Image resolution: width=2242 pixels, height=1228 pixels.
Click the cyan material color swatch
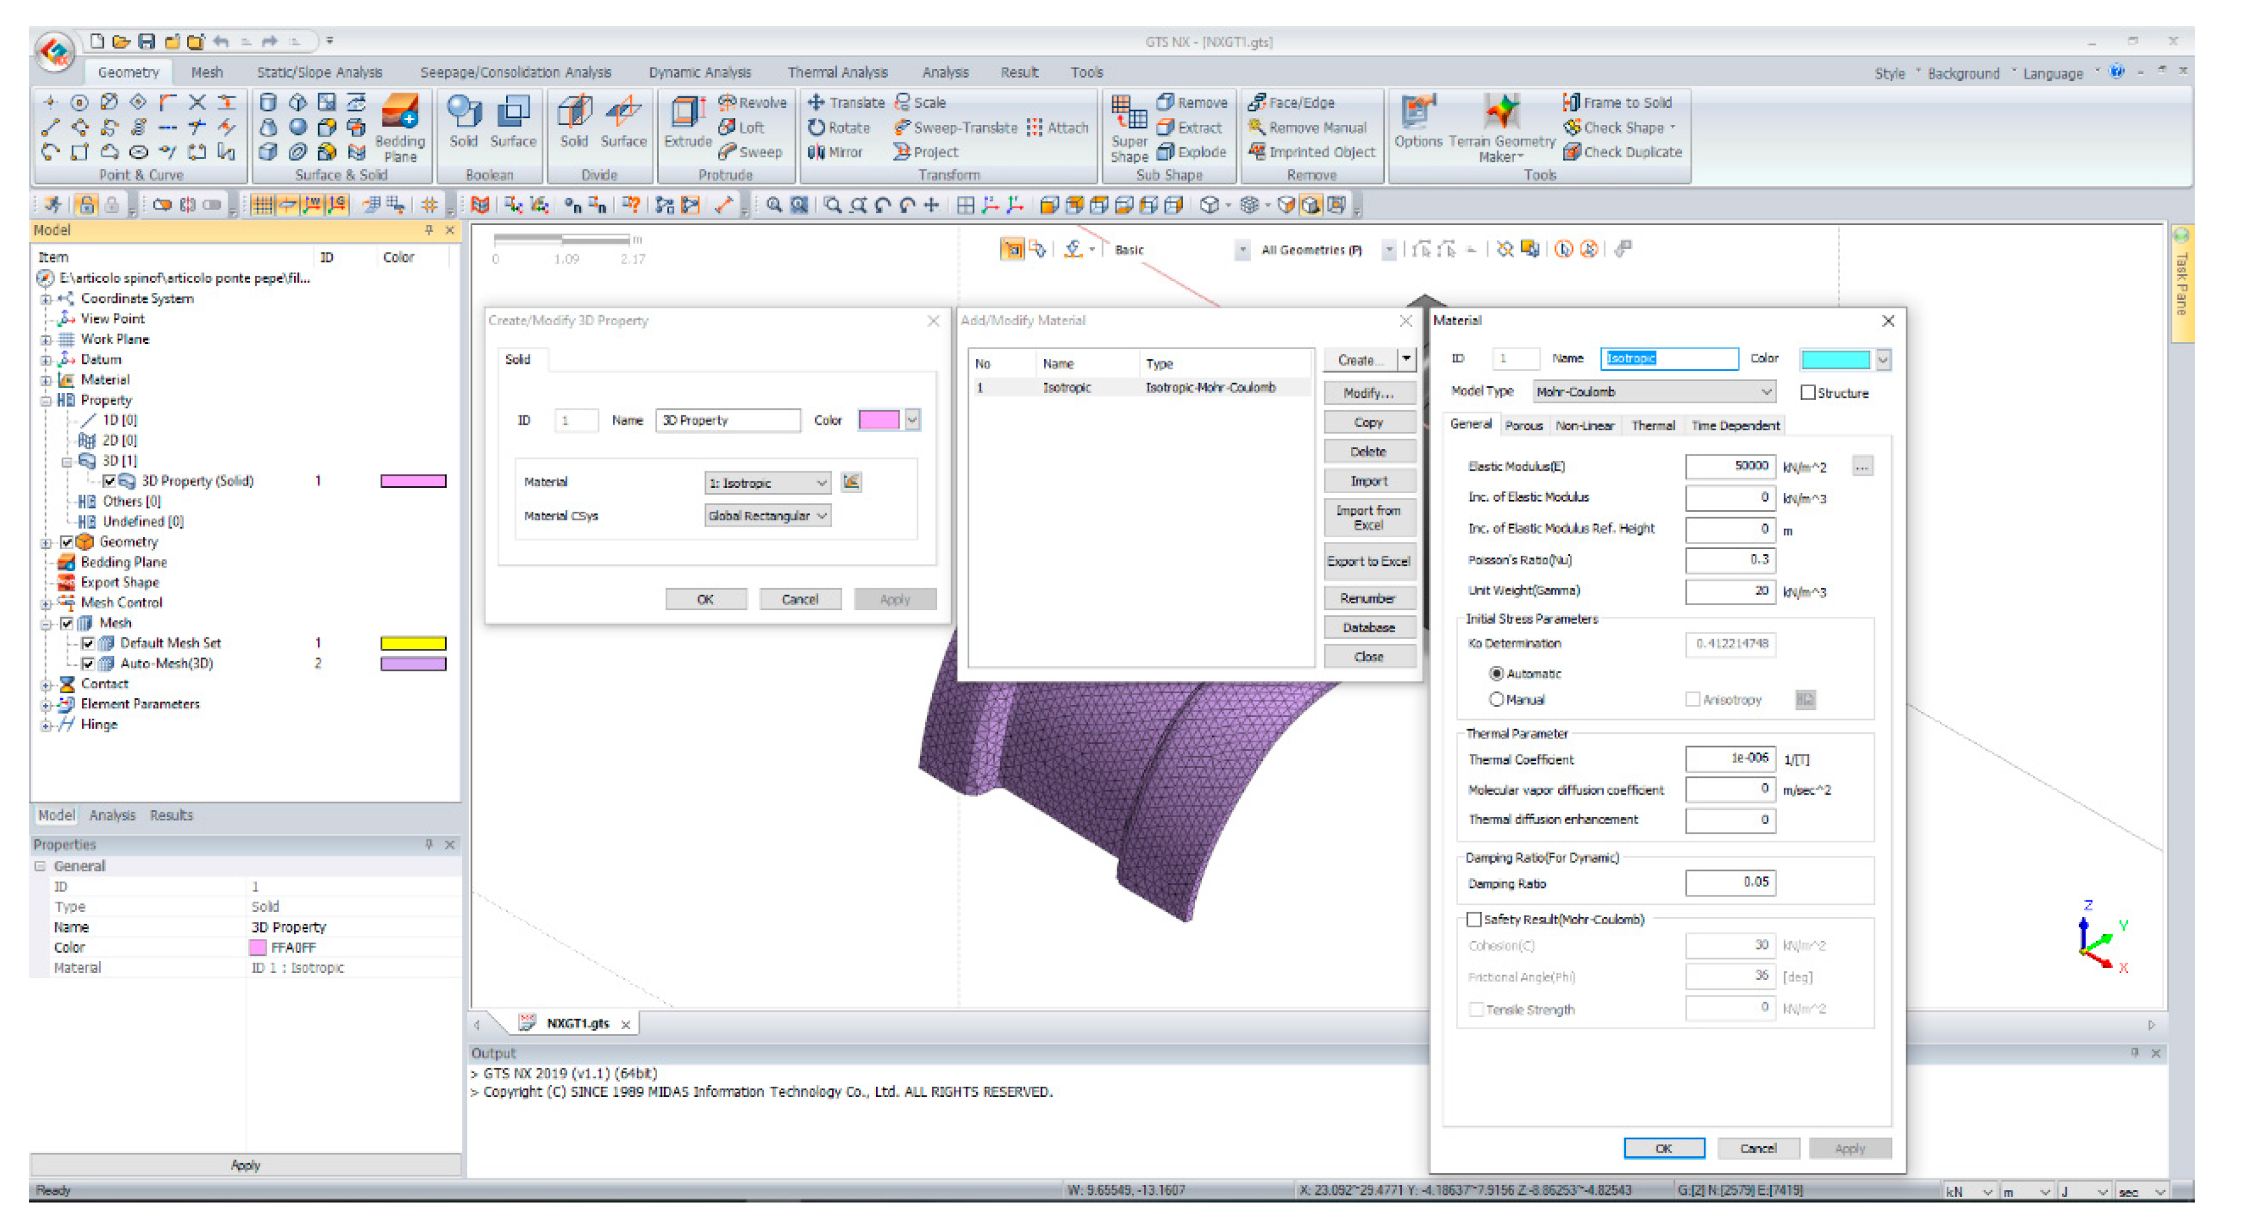1835,359
